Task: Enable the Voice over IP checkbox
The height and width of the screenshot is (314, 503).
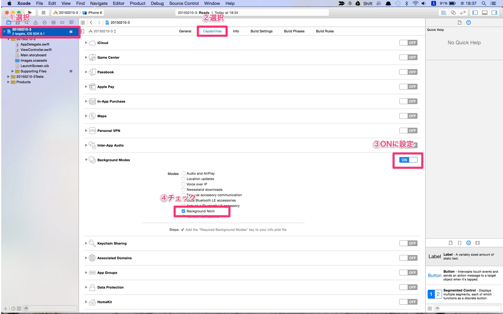Action: (x=183, y=184)
